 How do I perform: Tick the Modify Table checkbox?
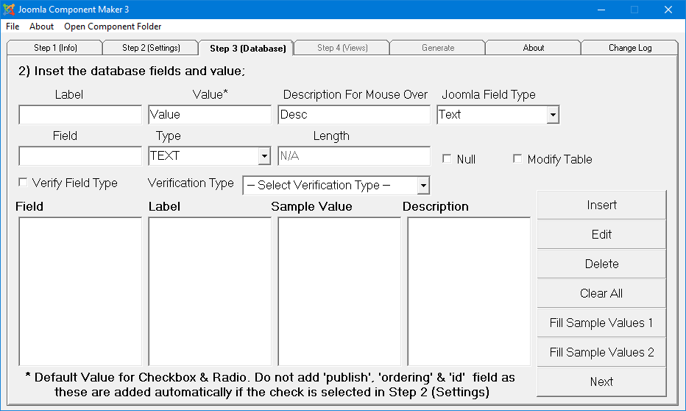(x=517, y=158)
